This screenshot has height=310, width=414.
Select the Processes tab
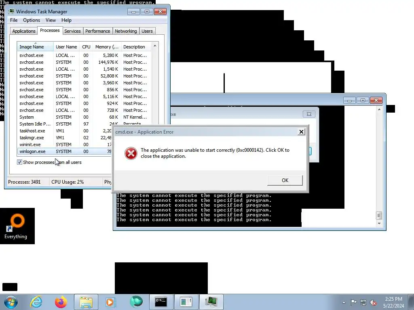point(50,30)
